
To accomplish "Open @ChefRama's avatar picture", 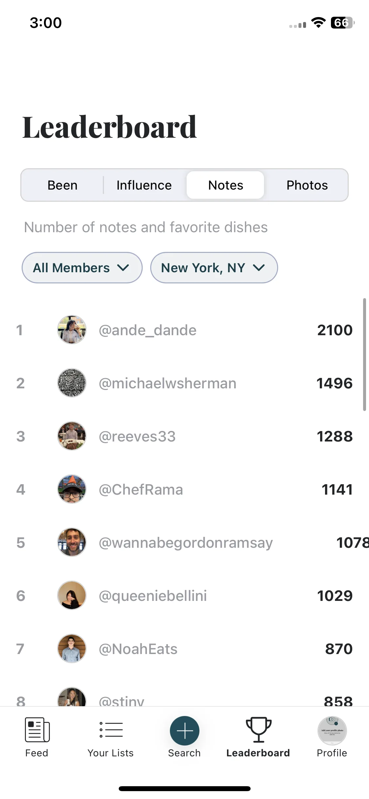I will (72, 489).
